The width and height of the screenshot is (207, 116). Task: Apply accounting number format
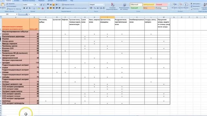point(91,8)
